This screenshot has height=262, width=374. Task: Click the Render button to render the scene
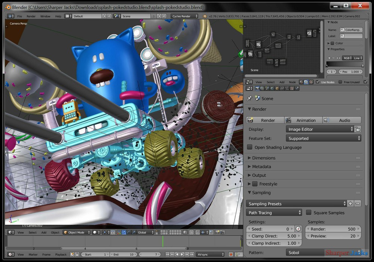click(264, 120)
